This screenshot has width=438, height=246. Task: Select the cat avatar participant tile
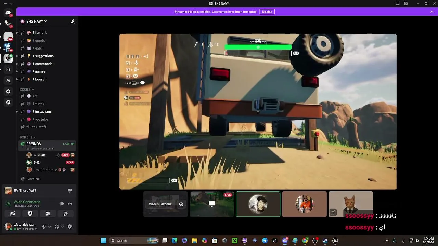[351, 204]
